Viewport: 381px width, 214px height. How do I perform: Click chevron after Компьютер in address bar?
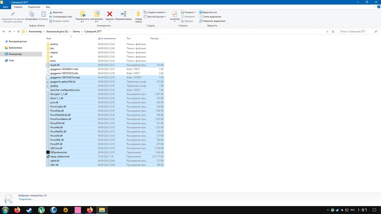[x=44, y=32]
